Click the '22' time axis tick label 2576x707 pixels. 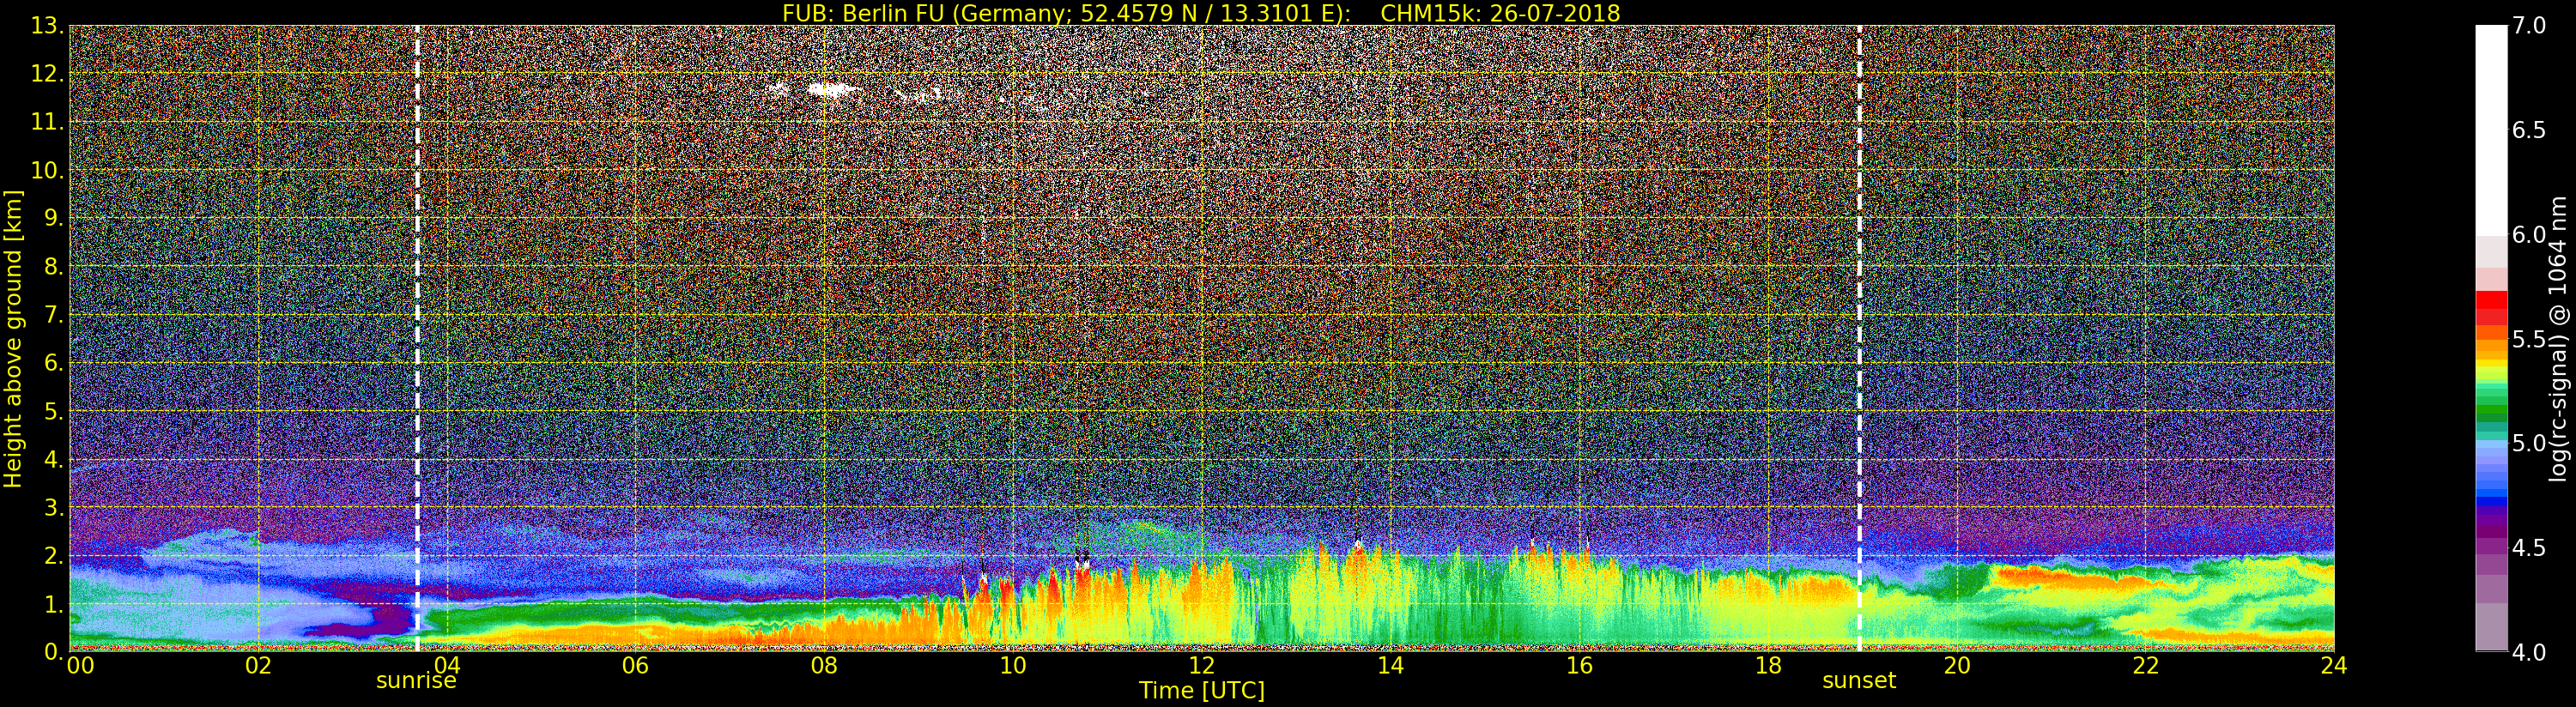pos(2146,665)
